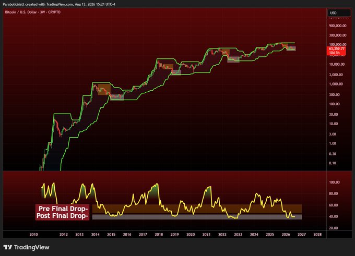Click the 2026 year on time axis
The height and width of the screenshot is (256, 355).
(x=286, y=234)
